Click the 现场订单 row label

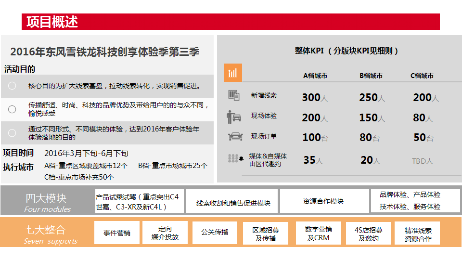click(264, 136)
